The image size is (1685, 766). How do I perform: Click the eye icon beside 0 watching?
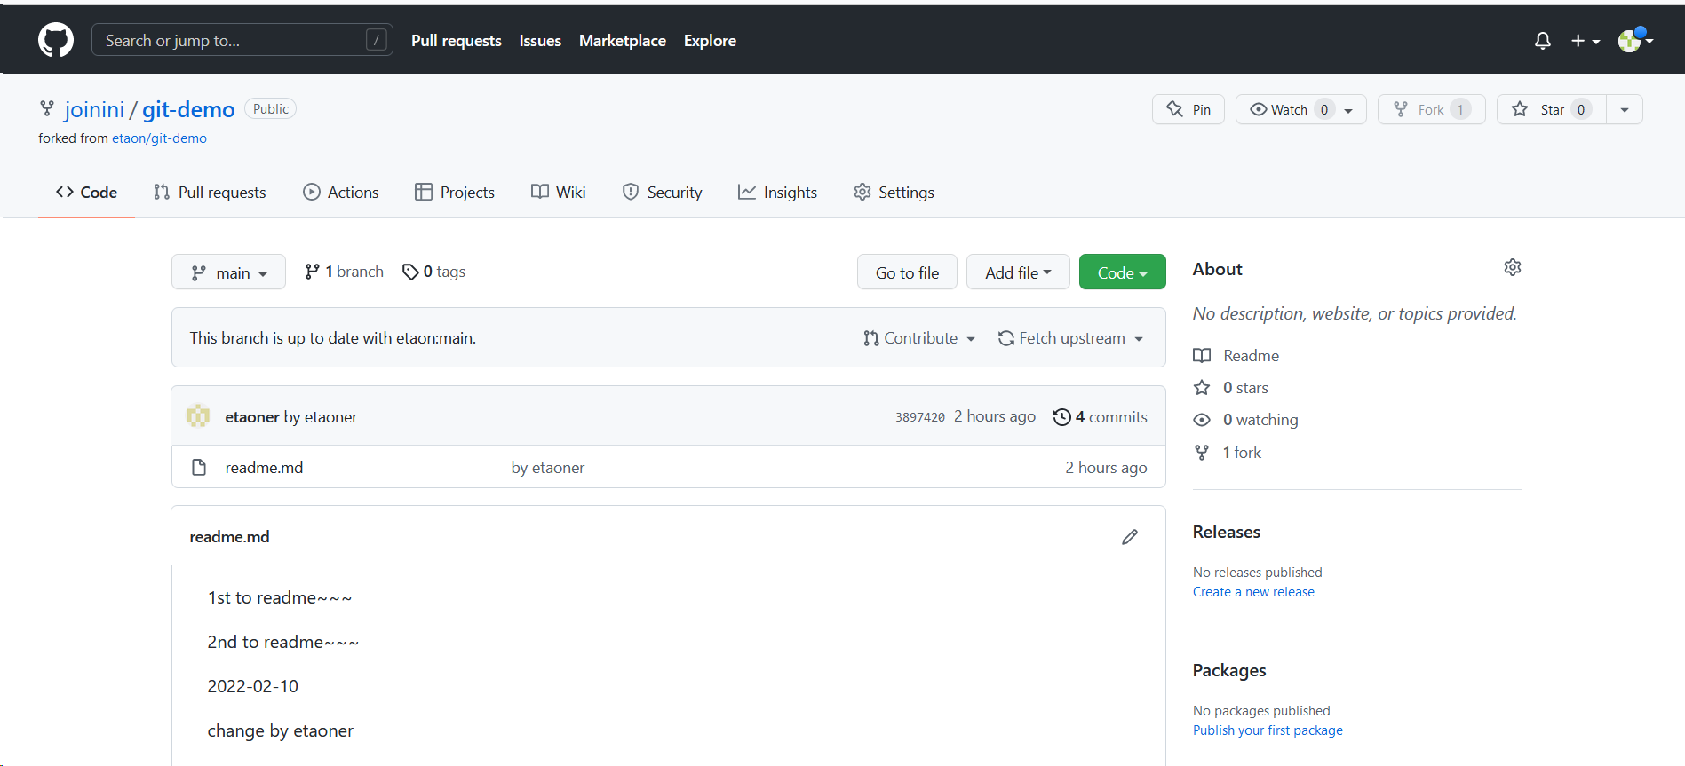point(1202,420)
